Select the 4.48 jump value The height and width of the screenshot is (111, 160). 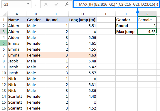point(82,96)
